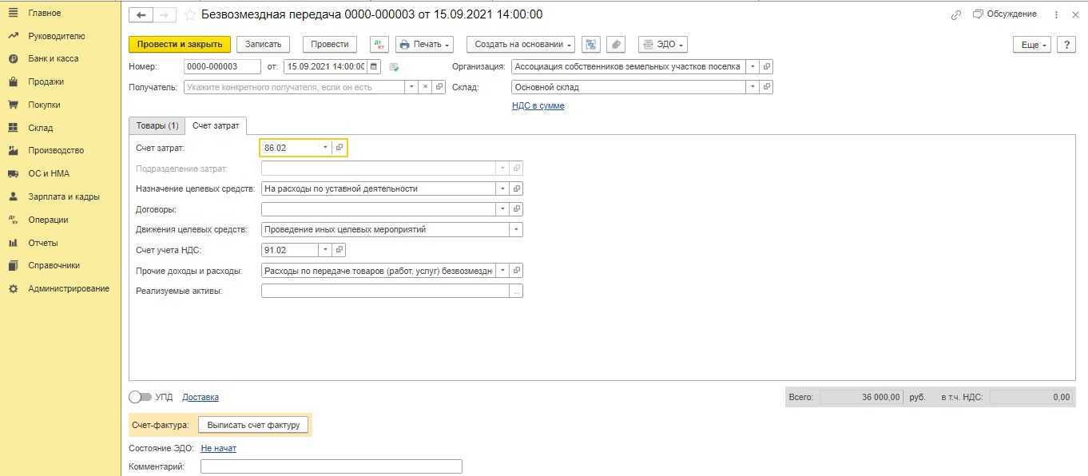Image resolution: width=1088 pixels, height=476 pixels.
Task: Click Записать button
Action: click(263, 45)
